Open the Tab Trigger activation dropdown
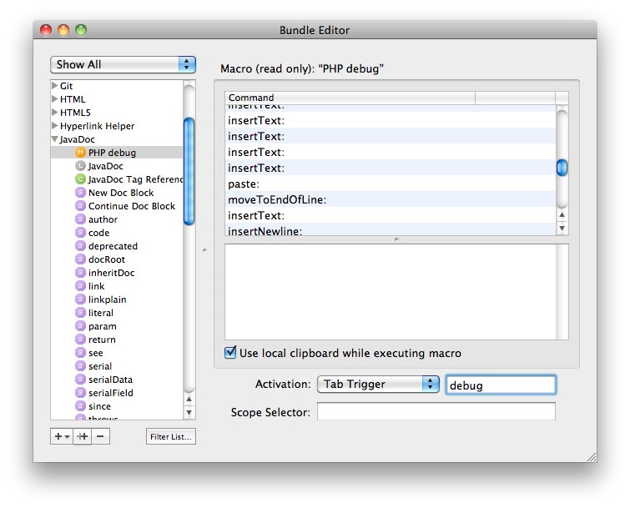This screenshot has height=508, width=630. [378, 385]
